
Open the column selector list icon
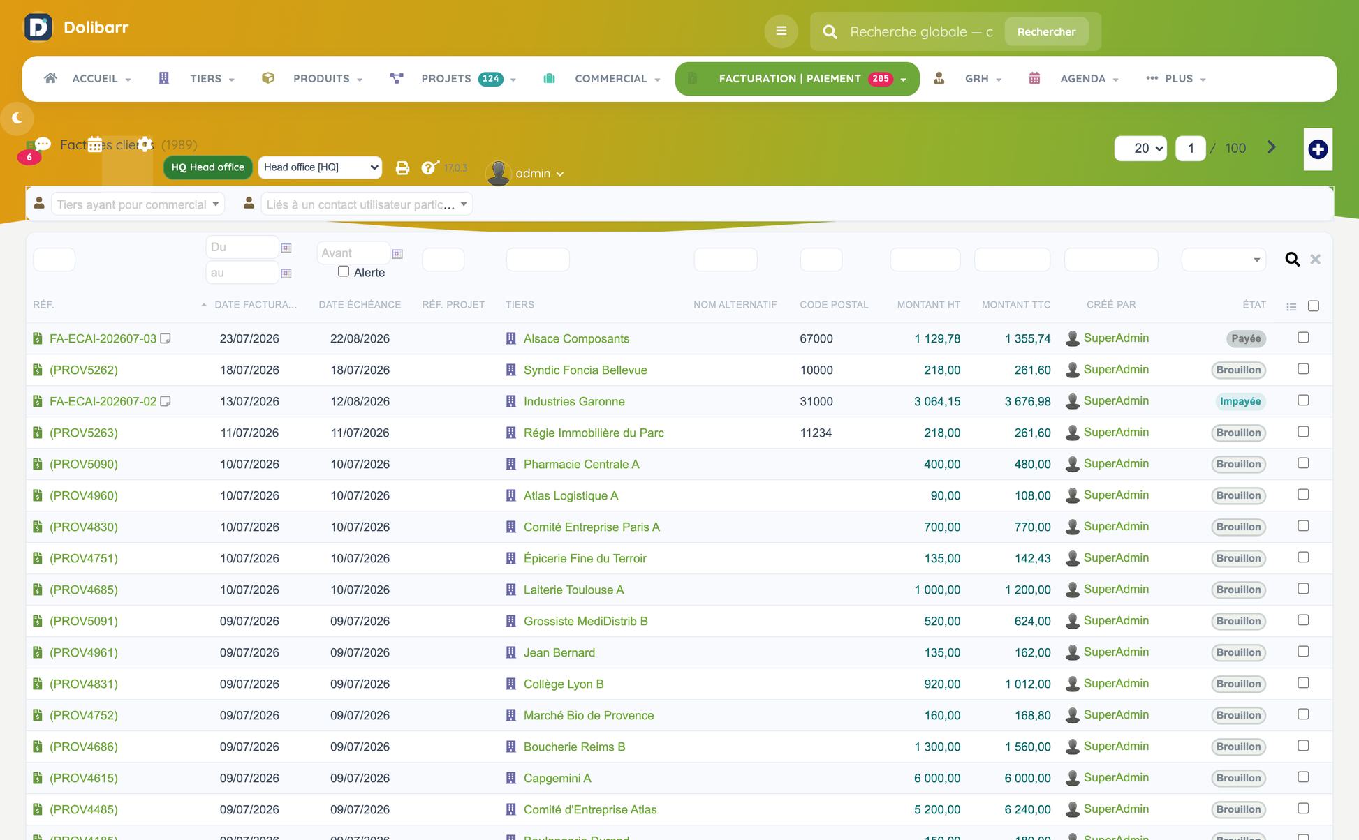(1291, 306)
